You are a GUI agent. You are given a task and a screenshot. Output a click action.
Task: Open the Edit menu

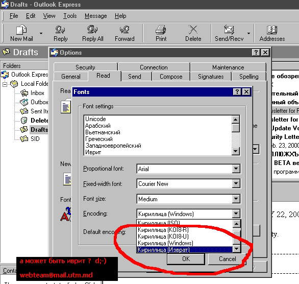coord(31,16)
